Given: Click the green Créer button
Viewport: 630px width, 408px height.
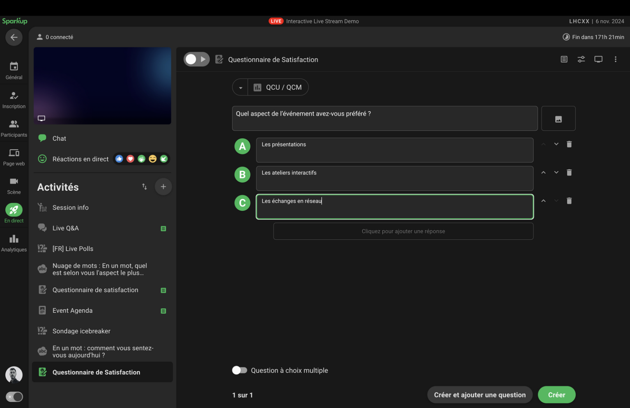Looking at the screenshot, I should pos(556,394).
